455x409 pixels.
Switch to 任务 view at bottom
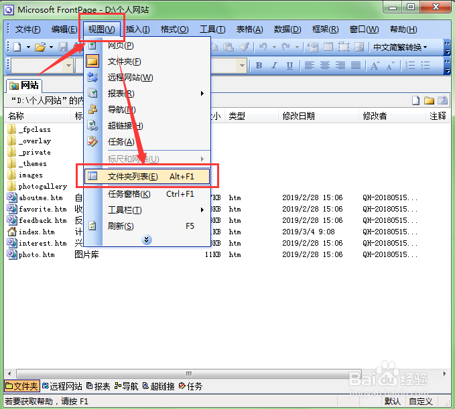(190, 386)
